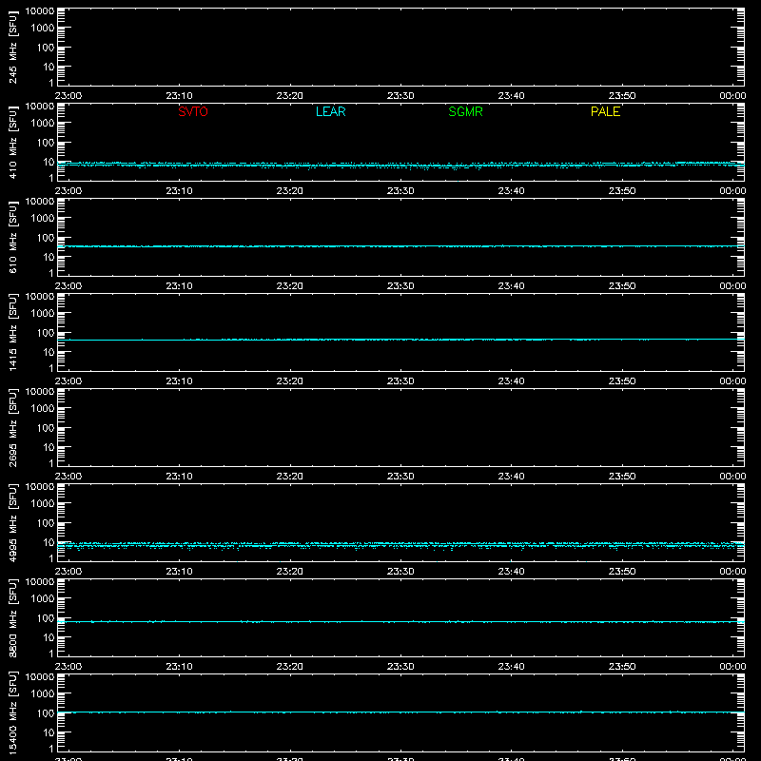Click 23:10 label under the 8800 MHz panel
This screenshot has height=761, width=761.
179,667
